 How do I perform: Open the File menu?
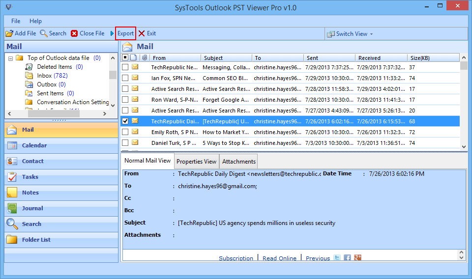[16, 21]
